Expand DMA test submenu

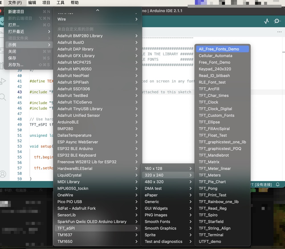168,188
